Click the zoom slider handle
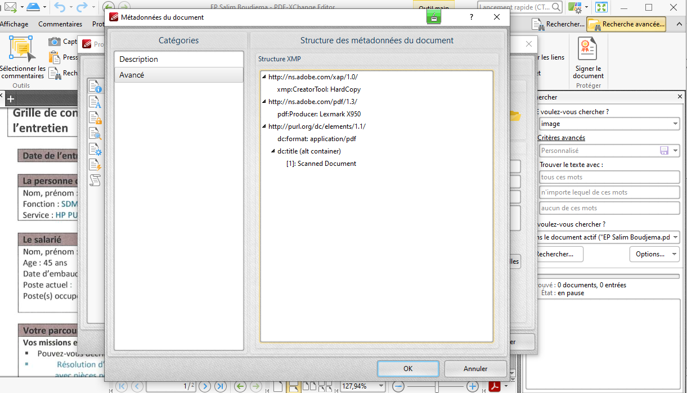This screenshot has height=393, width=687. [436, 387]
